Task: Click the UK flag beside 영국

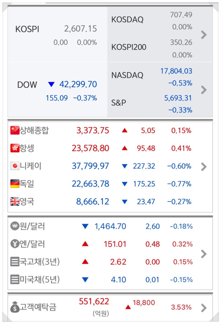Action: pos(15,202)
